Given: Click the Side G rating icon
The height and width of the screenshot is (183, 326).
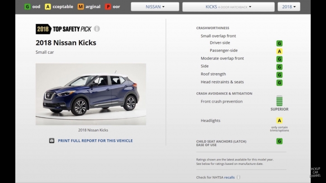Looking at the screenshot, I should pyautogui.click(x=279, y=67).
